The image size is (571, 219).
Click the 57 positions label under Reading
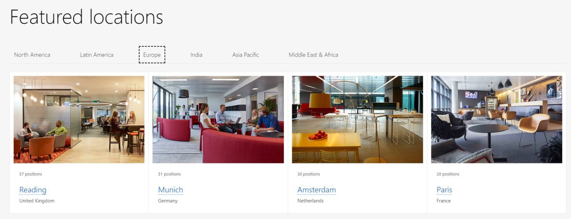pyautogui.click(x=30, y=174)
